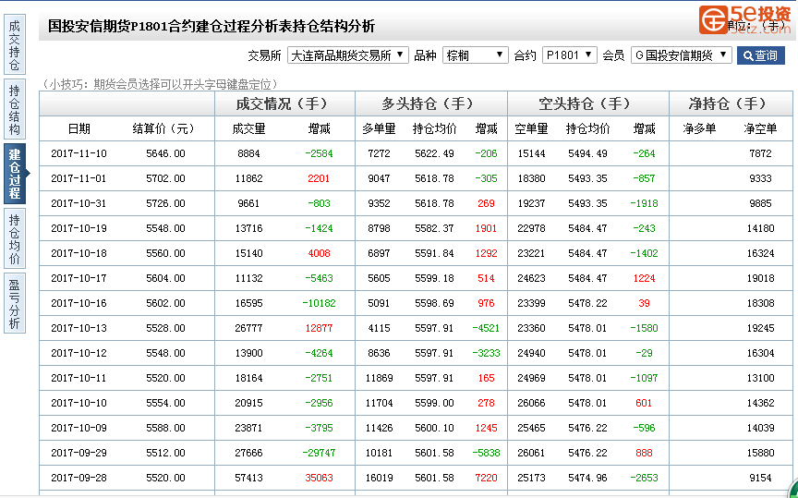Click volume change value 12877
Image resolution: width=798 pixels, height=498 pixels.
coord(319,328)
